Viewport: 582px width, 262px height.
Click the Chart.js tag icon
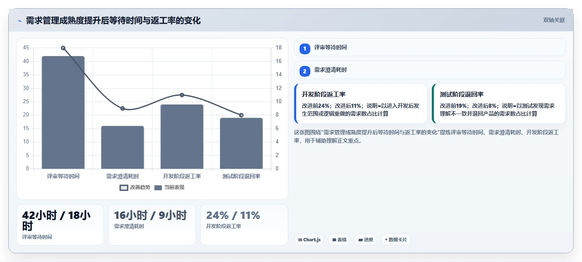click(x=300, y=240)
